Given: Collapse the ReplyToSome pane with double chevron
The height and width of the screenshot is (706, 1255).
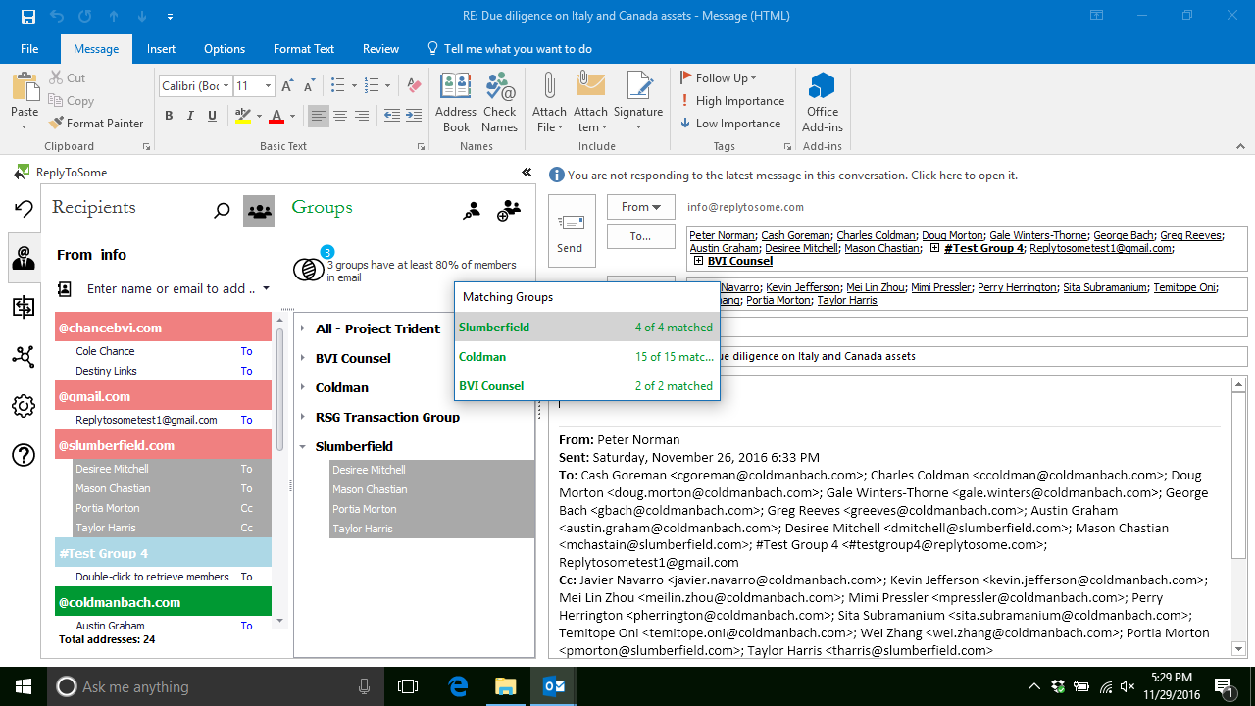Looking at the screenshot, I should (x=527, y=173).
